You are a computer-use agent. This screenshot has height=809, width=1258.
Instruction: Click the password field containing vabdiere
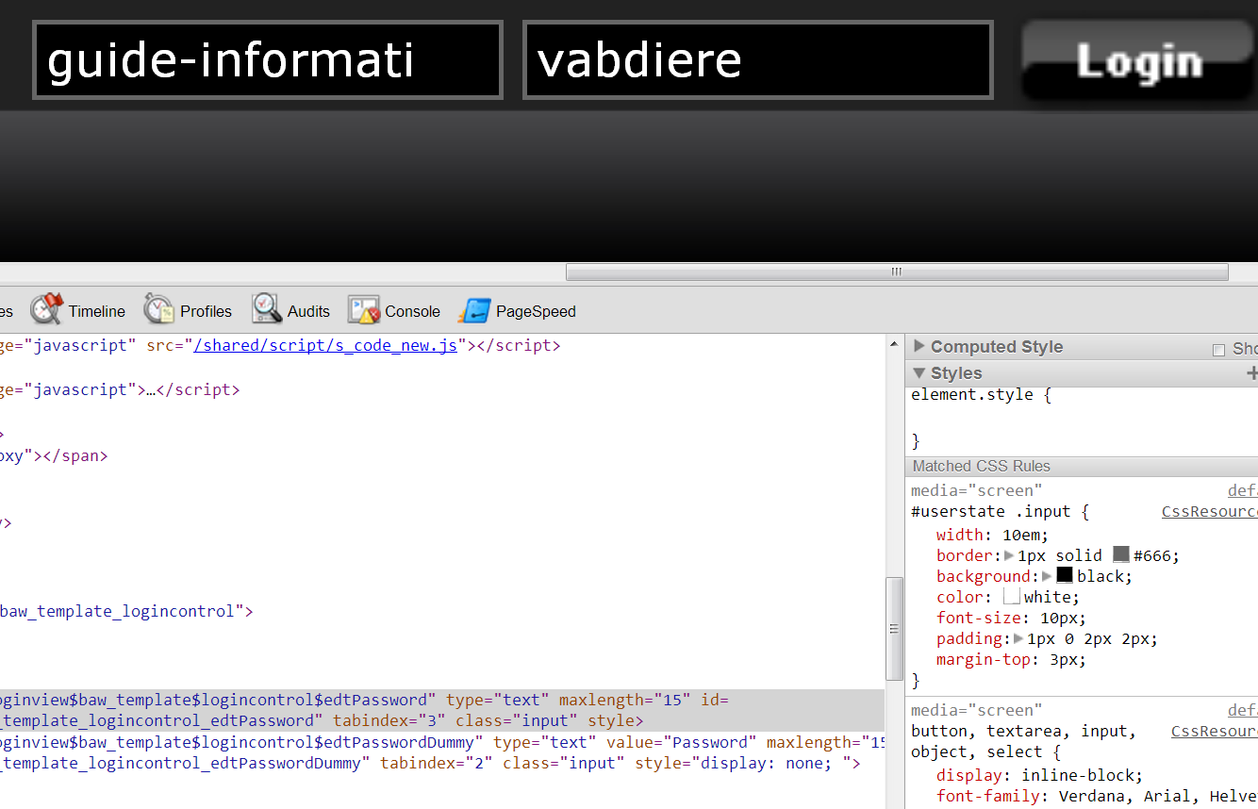758,60
